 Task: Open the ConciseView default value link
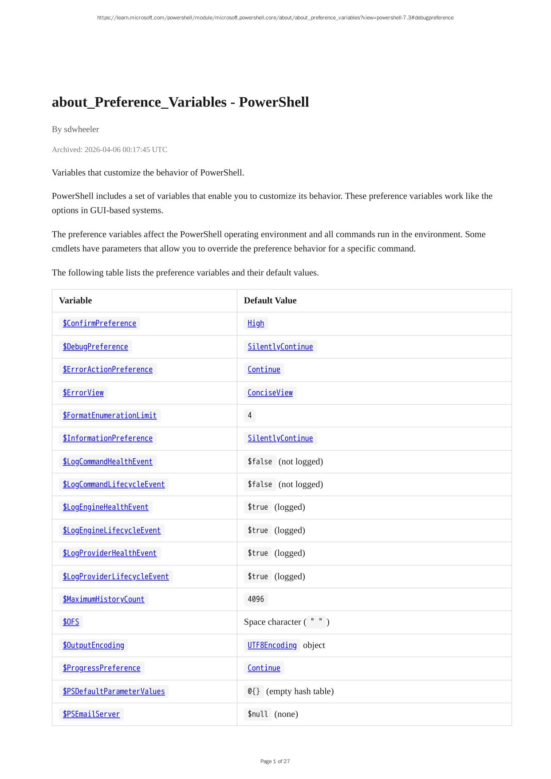click(x=270, y=393)
